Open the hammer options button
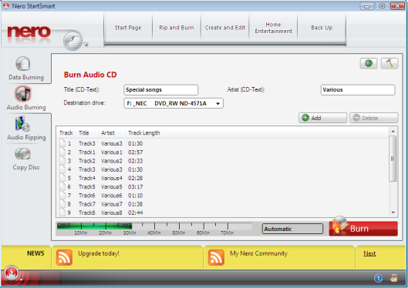This screenshot has width=408, height=288. pyautogui.click(x=389, y=63)
